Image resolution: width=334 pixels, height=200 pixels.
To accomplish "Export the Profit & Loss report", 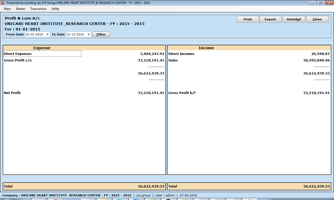I will tap(270, 19).
